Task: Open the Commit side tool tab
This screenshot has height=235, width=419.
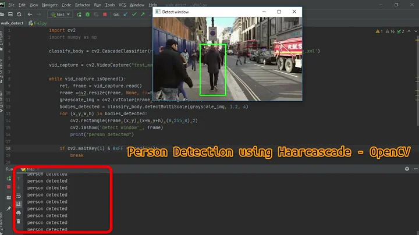Action: tap(2, 101)
